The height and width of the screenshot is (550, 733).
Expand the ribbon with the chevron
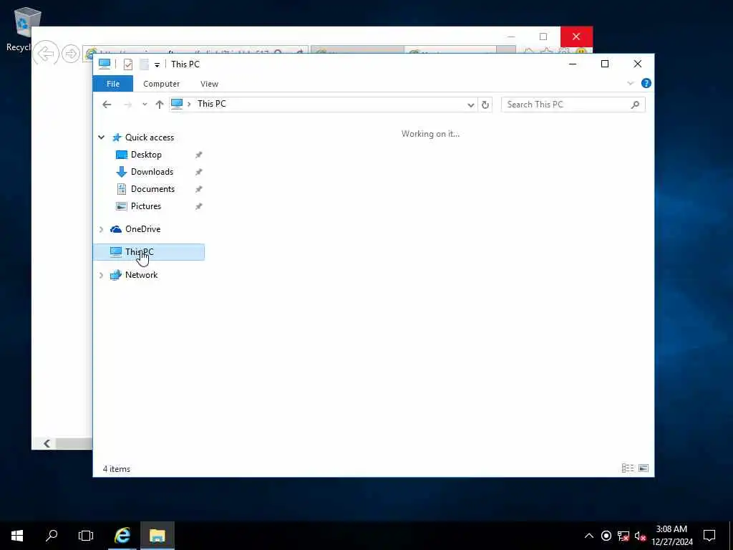pos(630,83)
